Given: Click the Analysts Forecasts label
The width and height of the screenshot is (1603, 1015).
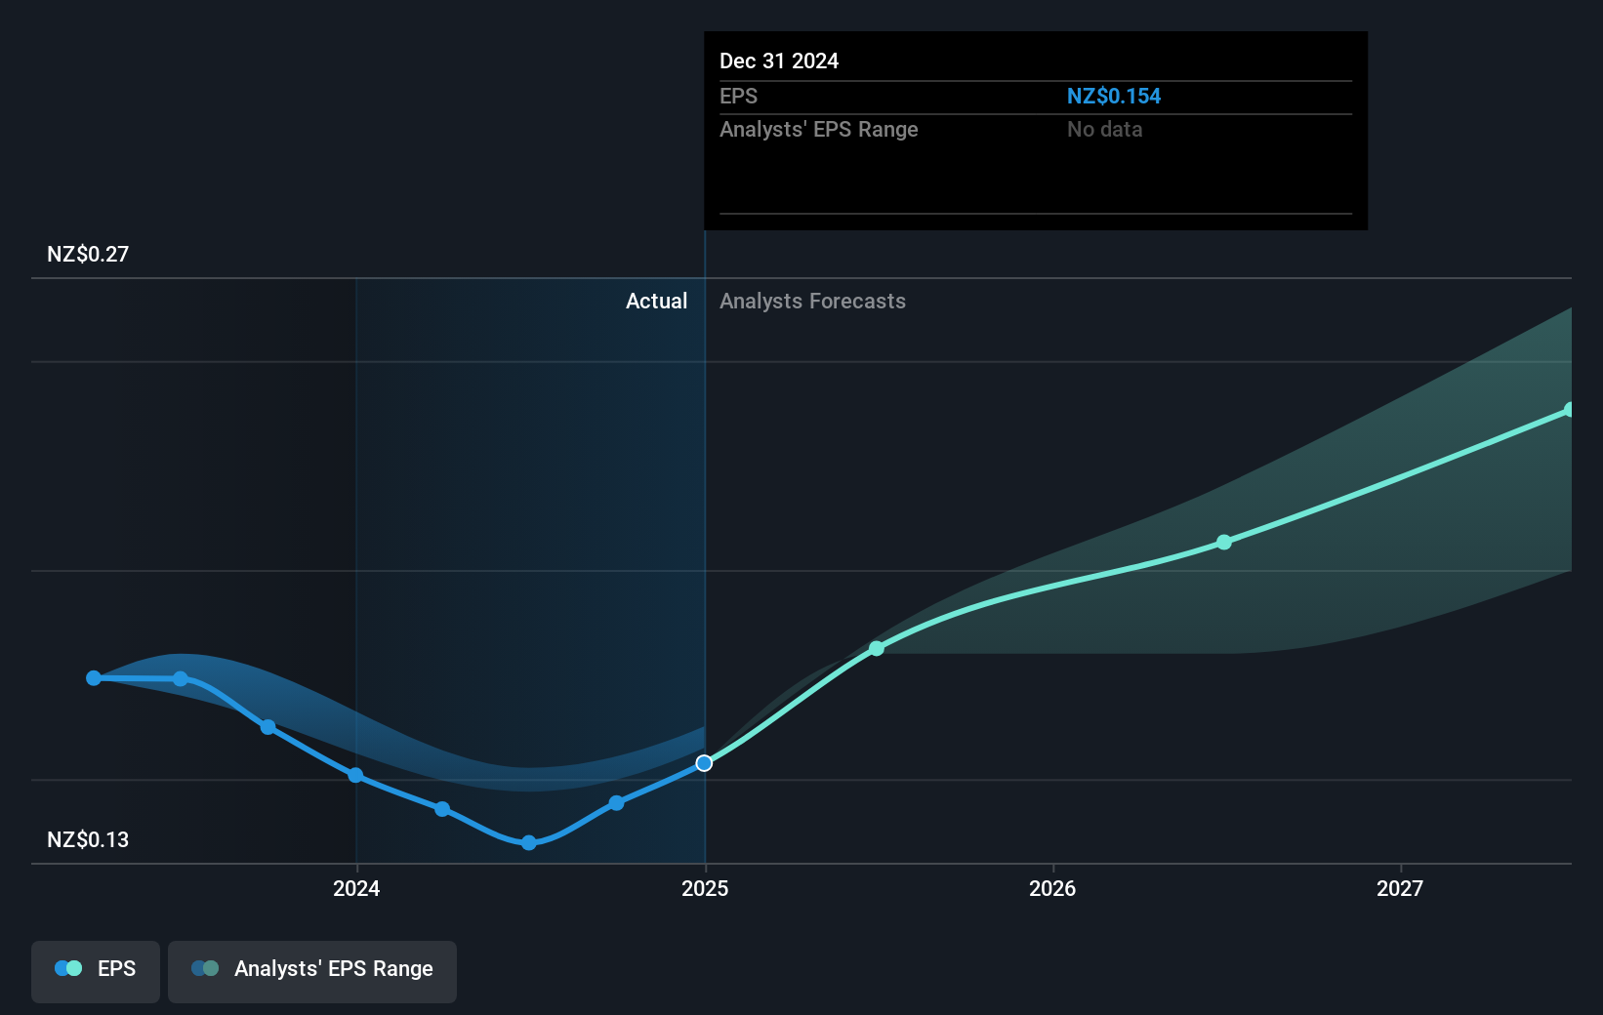Looking at the screenshot, I should point(812,301).
